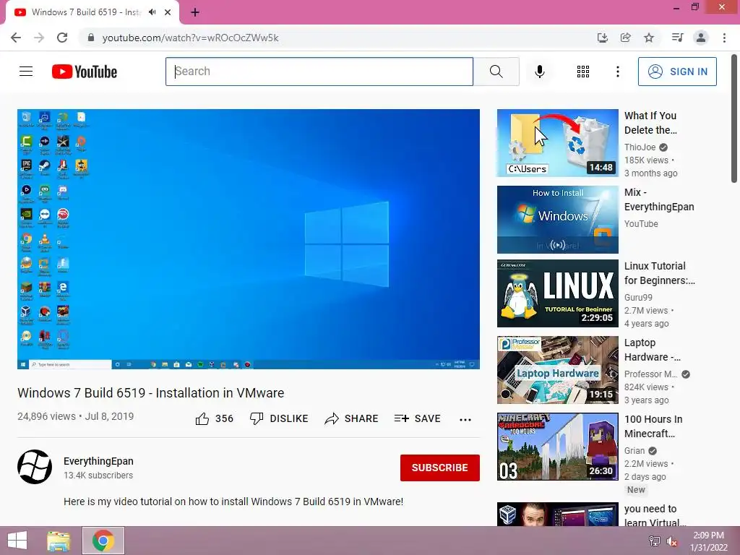Open 'you need to learn Virtual...' video
Screen dimensions: 740x555
coord(655,515)
